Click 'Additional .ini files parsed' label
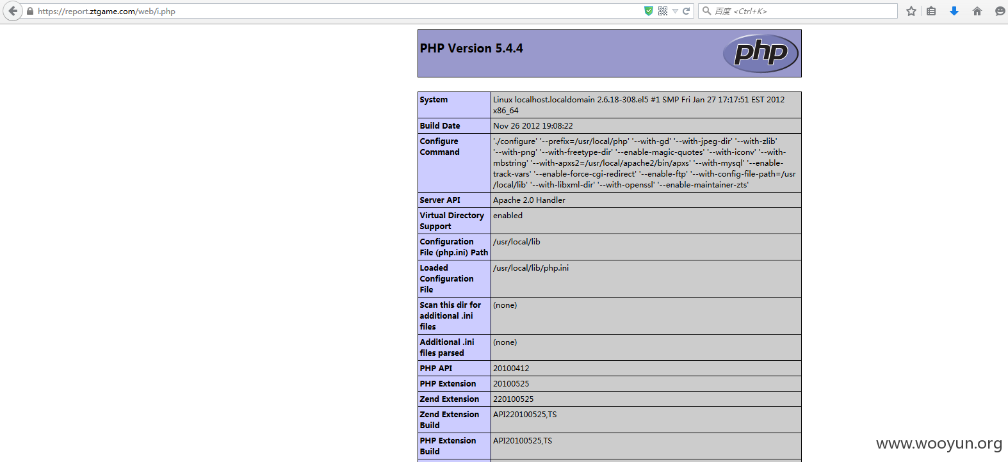 [447, 347]
